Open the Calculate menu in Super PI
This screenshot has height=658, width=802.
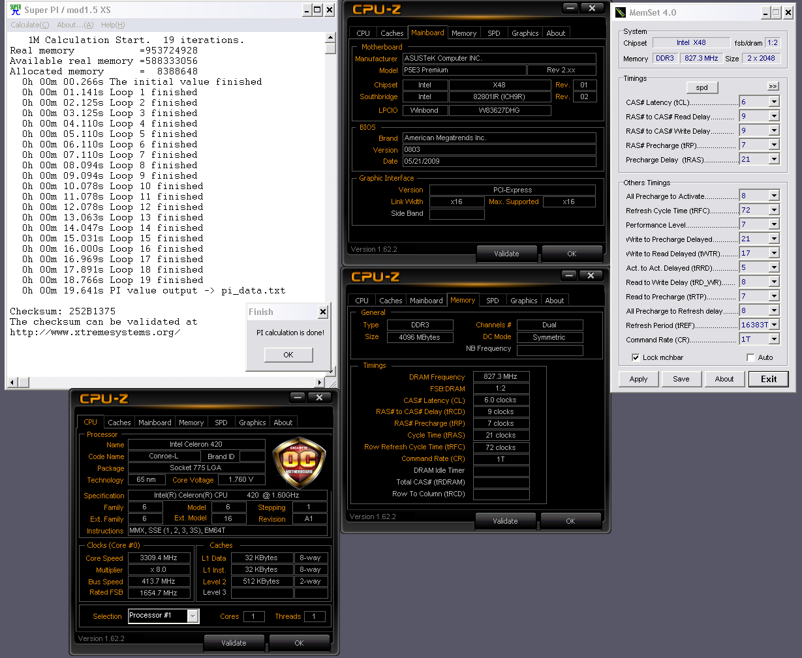[29, 25]
